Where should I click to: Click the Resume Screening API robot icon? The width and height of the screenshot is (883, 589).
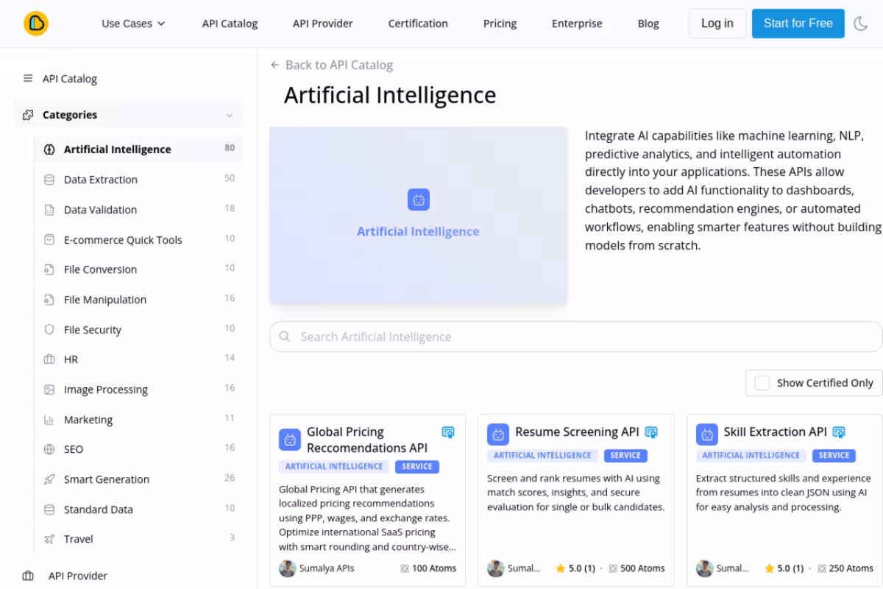click(498, 434)
